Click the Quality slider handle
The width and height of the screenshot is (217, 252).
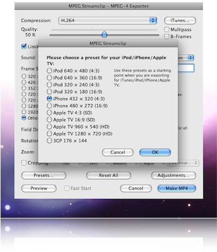(104, 34)
